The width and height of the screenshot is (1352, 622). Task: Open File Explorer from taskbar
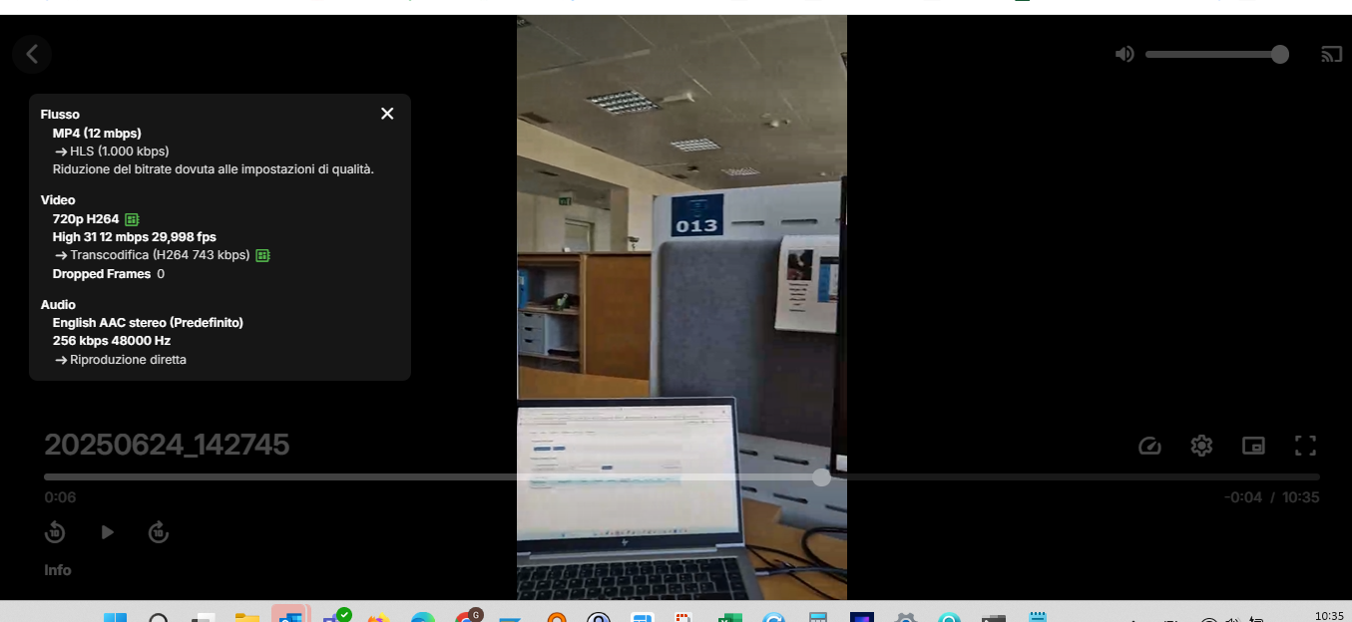[246, 618]
